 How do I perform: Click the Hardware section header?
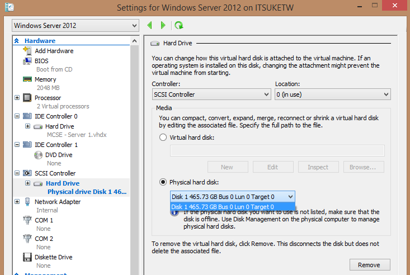coord(40,41)
